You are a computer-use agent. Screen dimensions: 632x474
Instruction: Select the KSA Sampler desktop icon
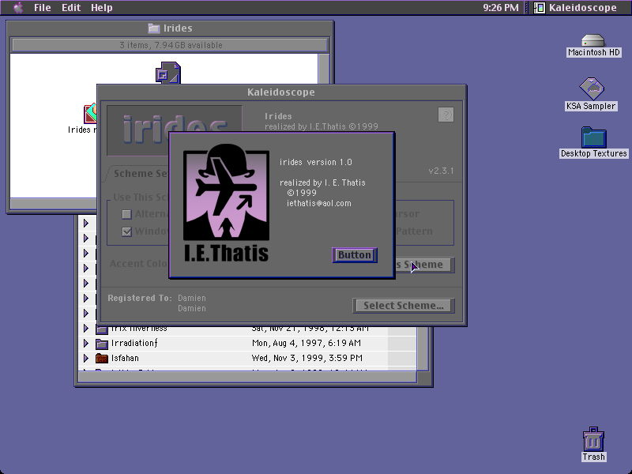tap(592, 88)
